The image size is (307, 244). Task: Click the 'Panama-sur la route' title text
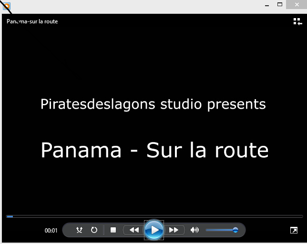coord(32,21)
